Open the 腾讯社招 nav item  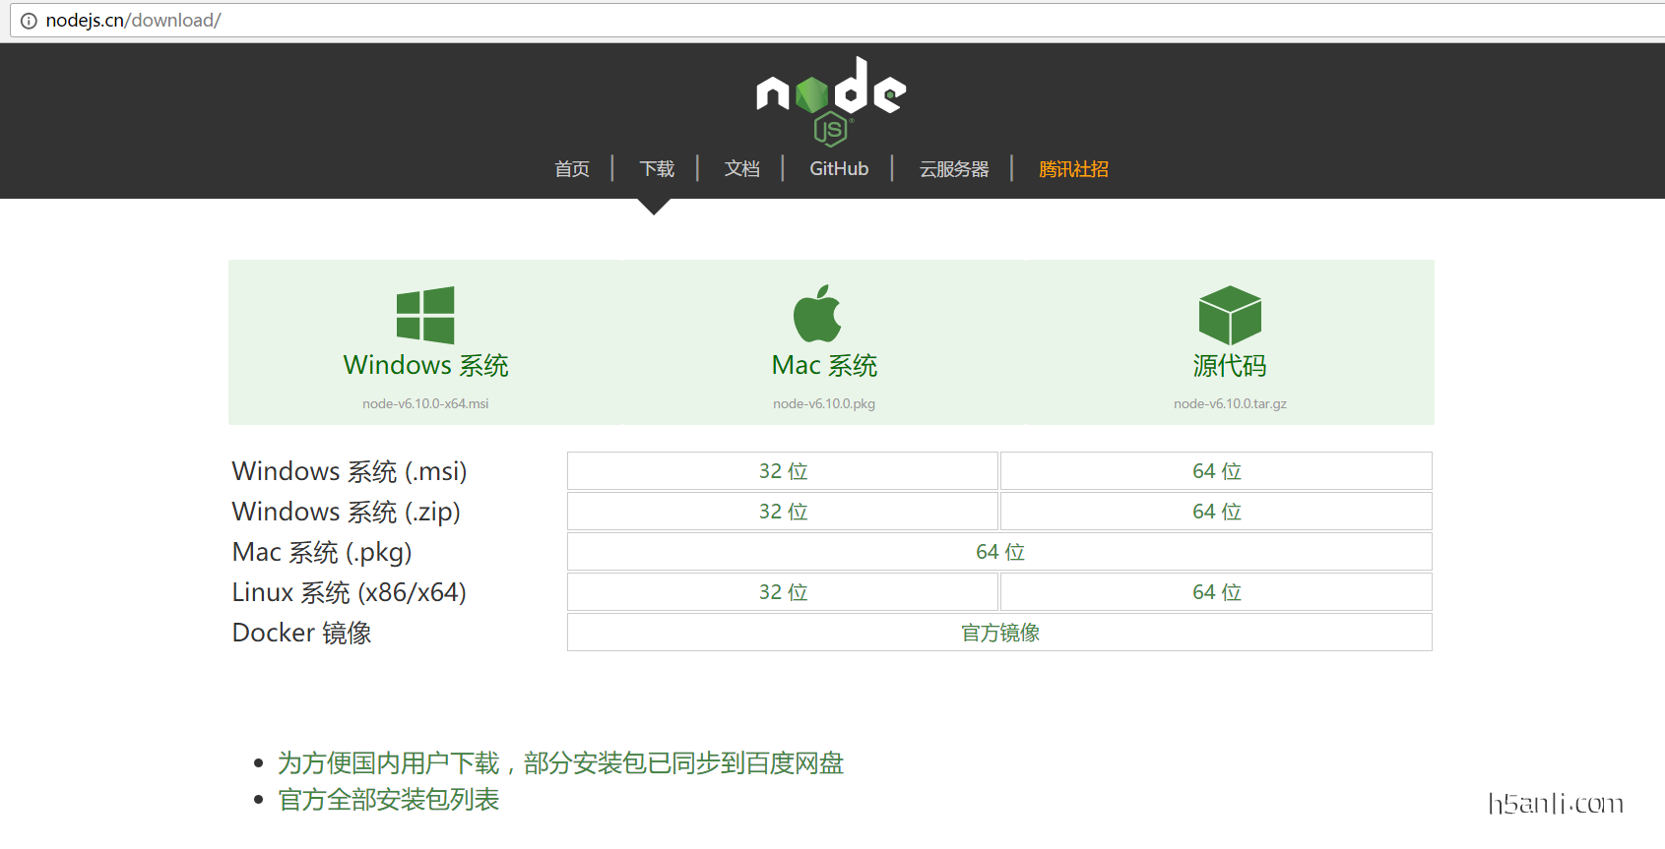(x=1074, y=169)
